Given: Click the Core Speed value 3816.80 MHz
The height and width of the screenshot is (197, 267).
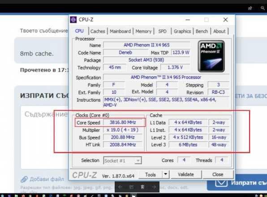Looking at the screenshot, I should 123,122.
